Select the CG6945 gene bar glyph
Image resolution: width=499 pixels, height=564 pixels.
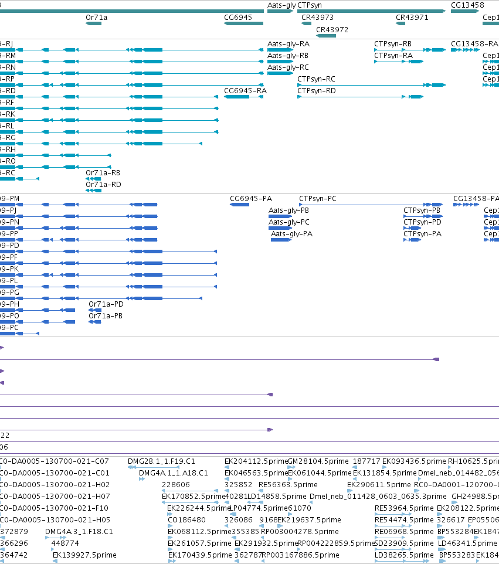point(243,23)
